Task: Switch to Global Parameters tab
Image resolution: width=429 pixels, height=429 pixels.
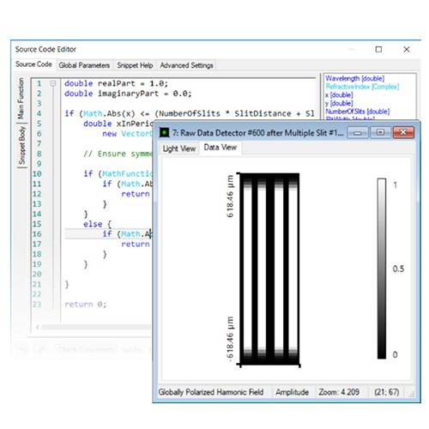Action: click(84, 65)
